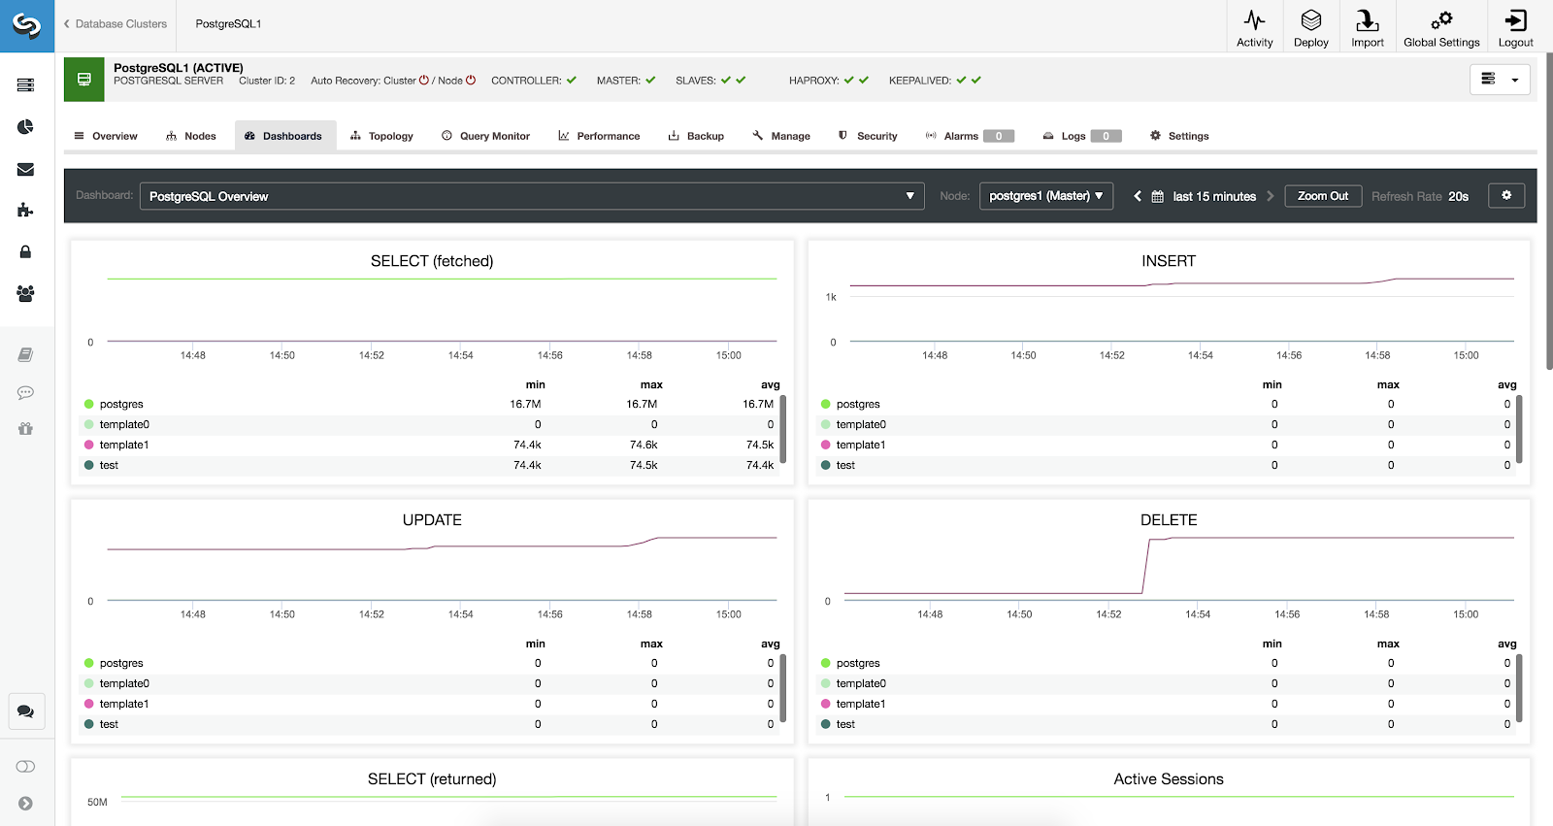Open Backup tab
The width and height of the screenshot is (1553, 826).
point(696,136)
